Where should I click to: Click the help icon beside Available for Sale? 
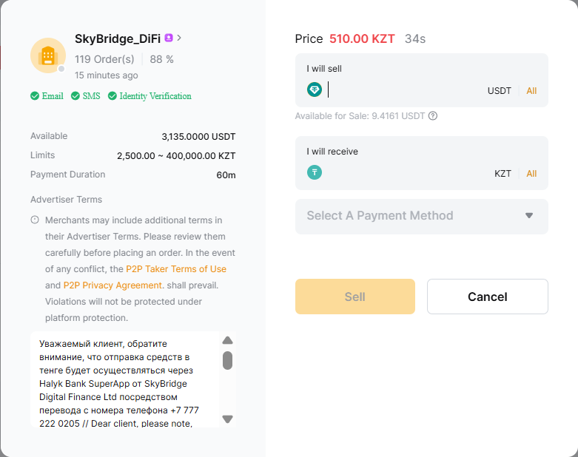(x=433, y=115)
